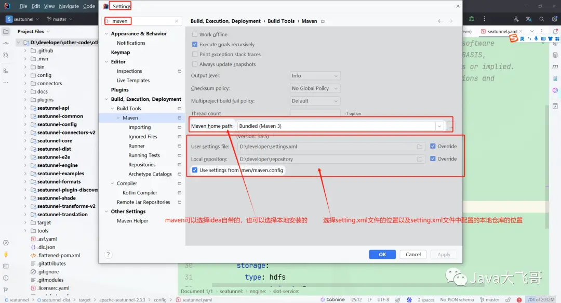Image resolution: width=561 pixels, height=303 pixels.
Task: Enable the Work offline checkbox
Action: [x=195, y=34]
